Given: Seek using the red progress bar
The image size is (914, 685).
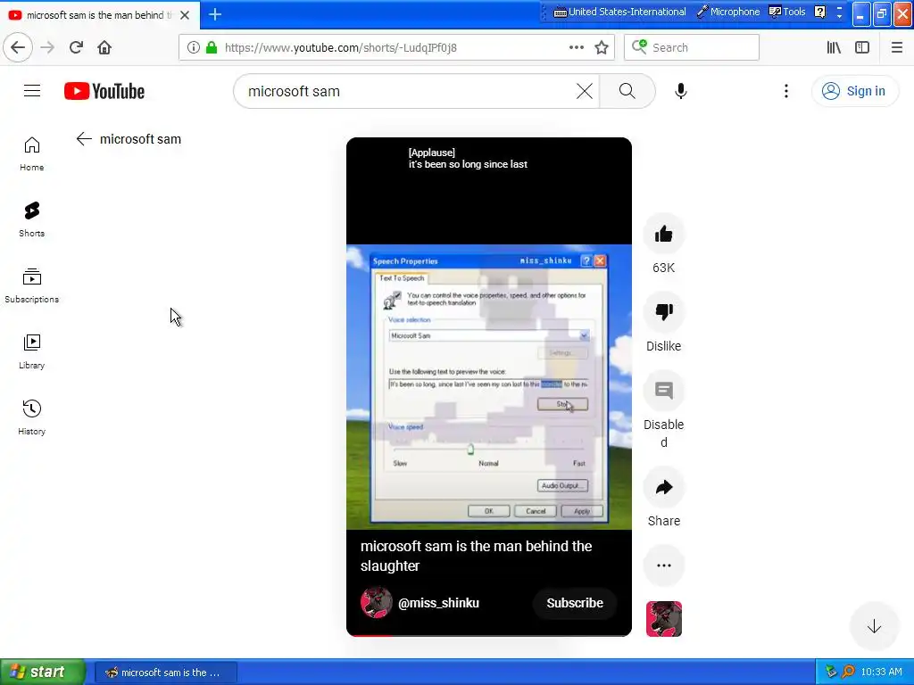Looking at the screenshot, I should click(488, 635).
